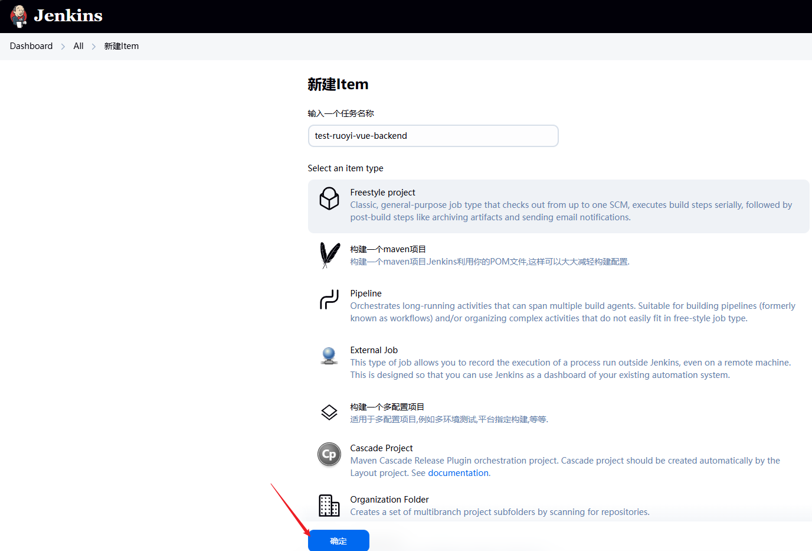This screenshot has width=812, height=551.
Task: Select the Freestyle project cube icon
Action: click(329, 198)
